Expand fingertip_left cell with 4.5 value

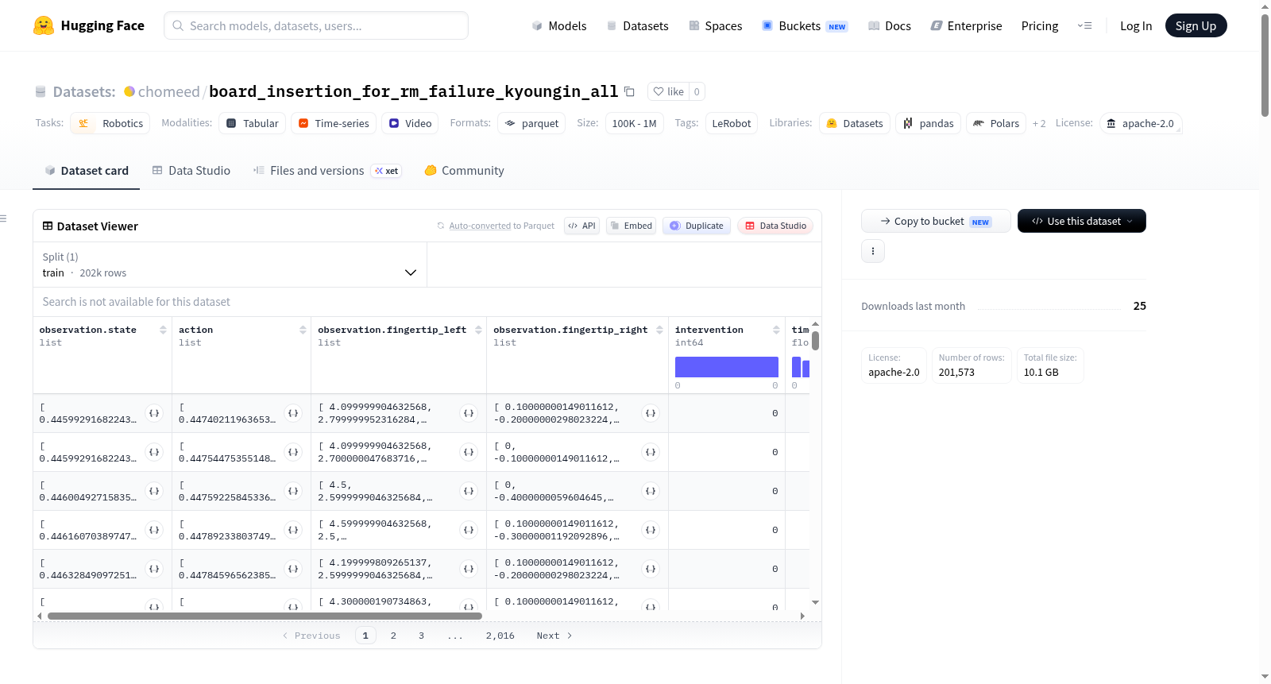click(x=469, y=491)
